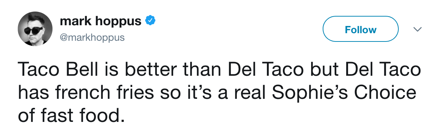Click "Sophie's Choice" in the tweet text
The image size is (444, 132).
(x=344, y=93)
